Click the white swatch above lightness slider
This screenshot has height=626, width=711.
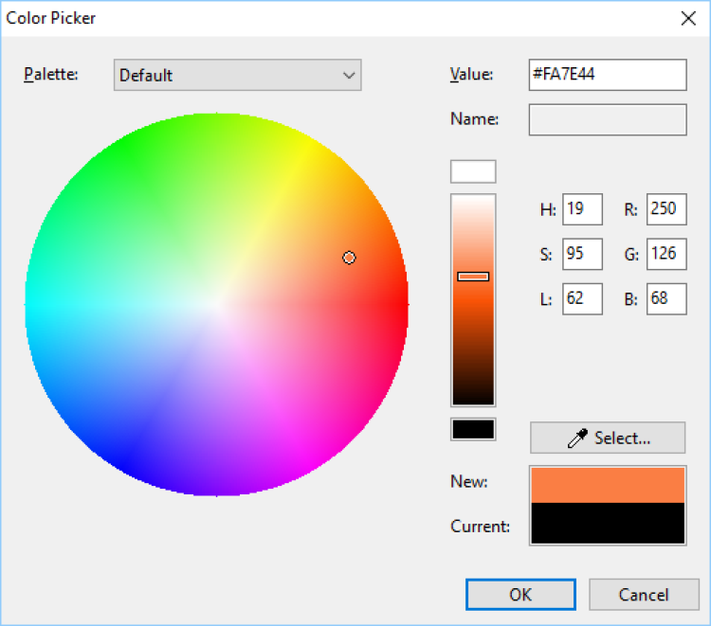pyautogui.click(x=473, y=171)
